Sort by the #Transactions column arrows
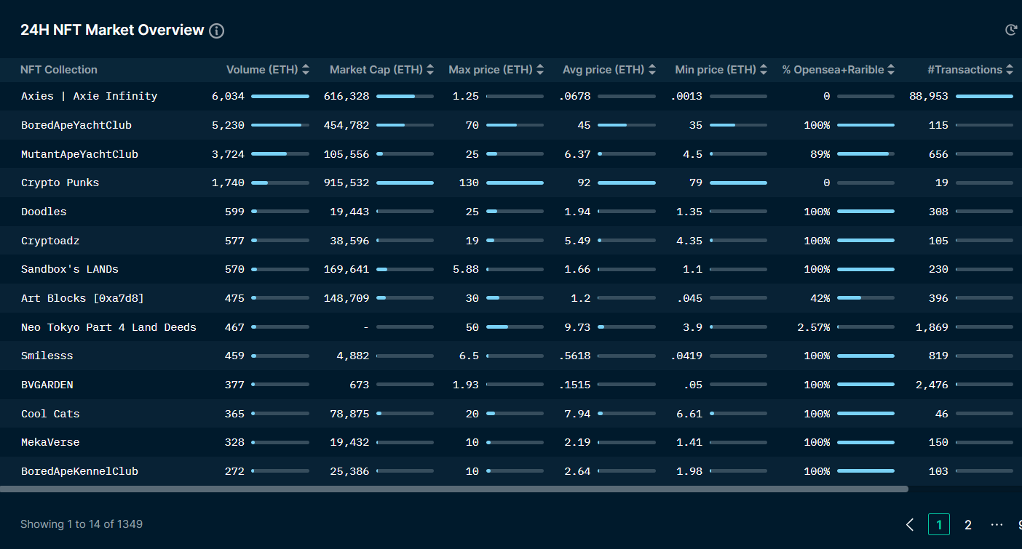 1010,70
